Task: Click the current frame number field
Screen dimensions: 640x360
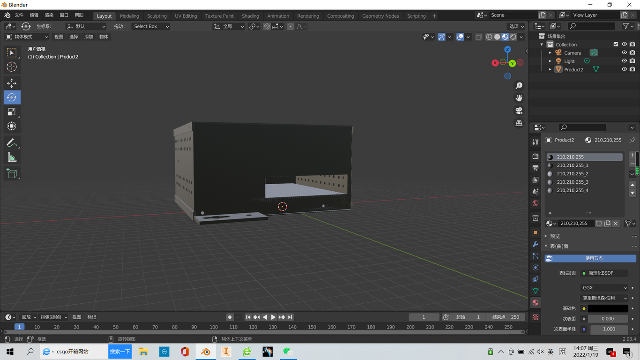Action: (x=424, y=317)
